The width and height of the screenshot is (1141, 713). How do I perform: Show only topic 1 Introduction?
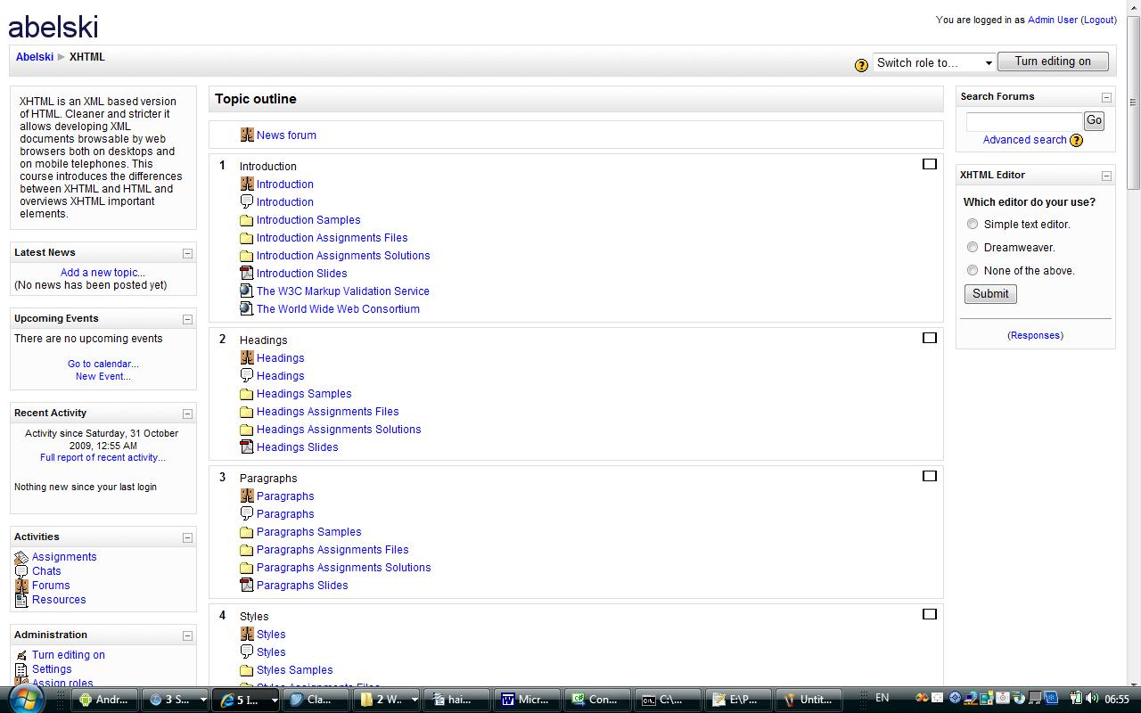(x=930, y=164)
